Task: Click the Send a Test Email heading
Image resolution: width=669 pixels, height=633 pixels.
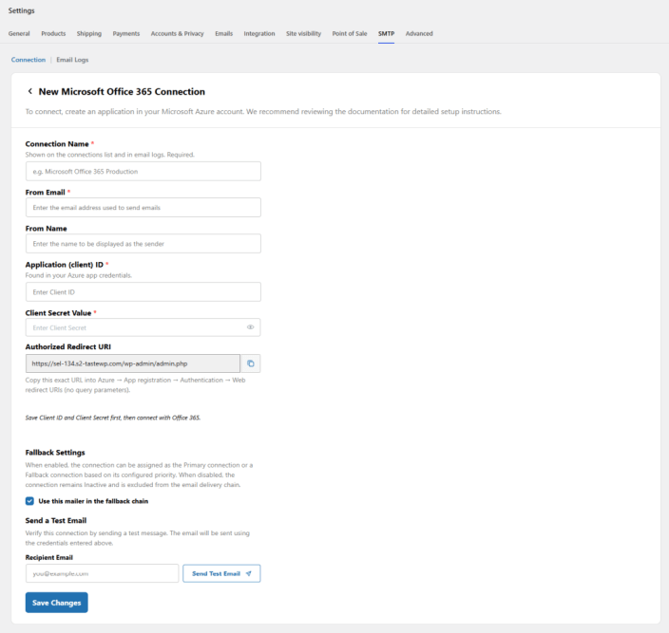Action: click(56, 521)
